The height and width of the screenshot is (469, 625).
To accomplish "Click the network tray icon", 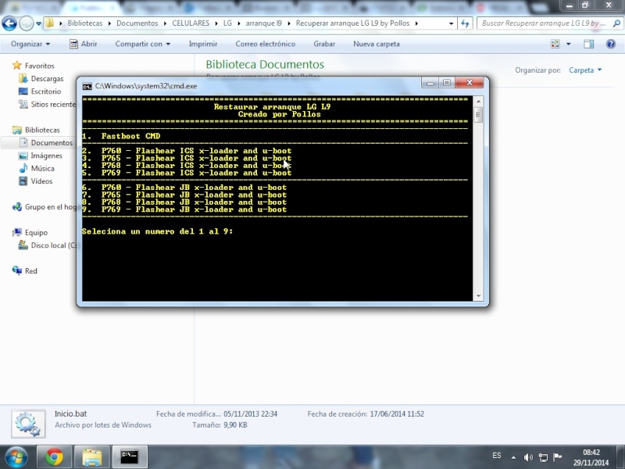I will point(543,457).
